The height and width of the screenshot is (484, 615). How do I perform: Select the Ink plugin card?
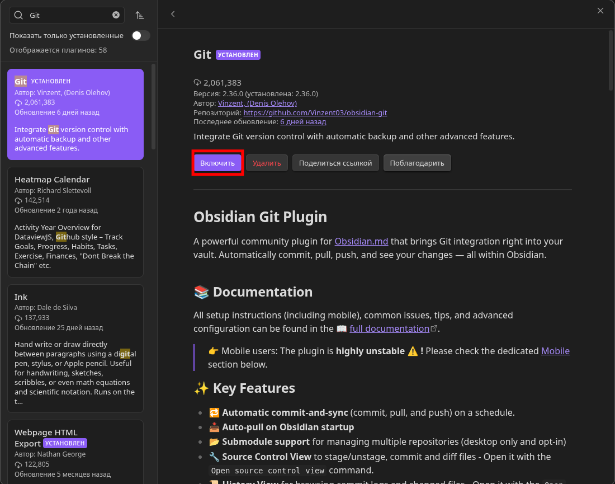75,348
